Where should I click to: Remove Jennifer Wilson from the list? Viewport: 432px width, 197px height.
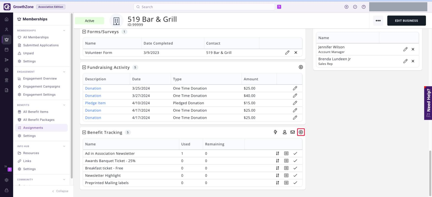coord(413,49)
